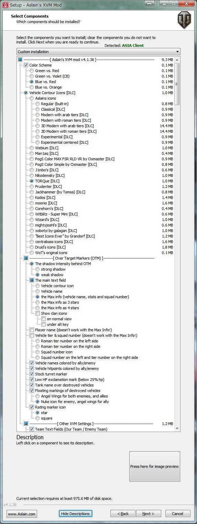Select the Max info as 3 stars

click(37, 302)
